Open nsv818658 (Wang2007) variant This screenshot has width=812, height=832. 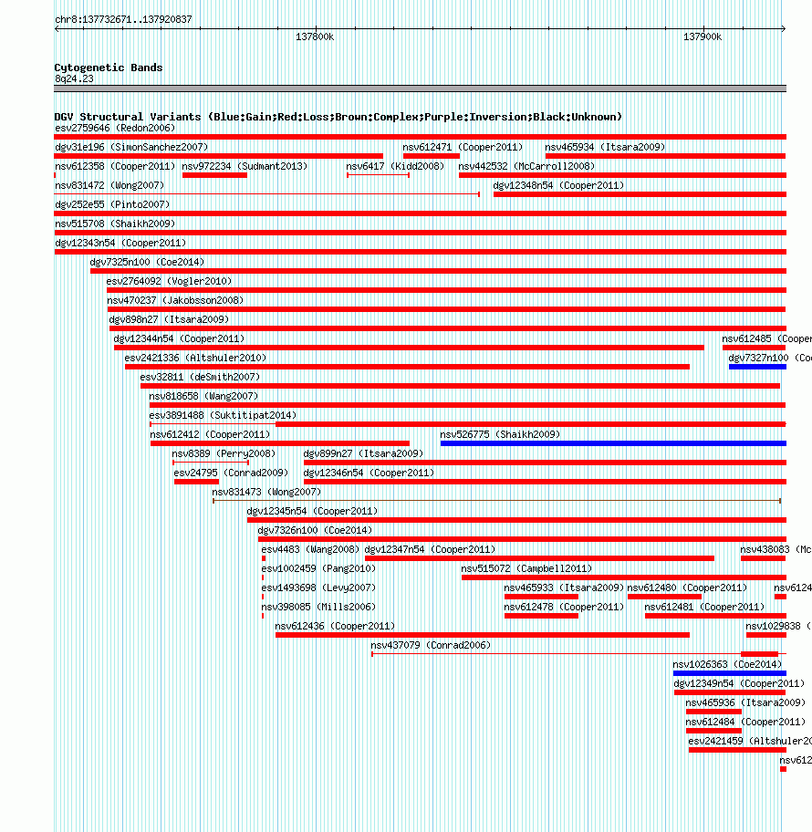click(x=203, y=395)
